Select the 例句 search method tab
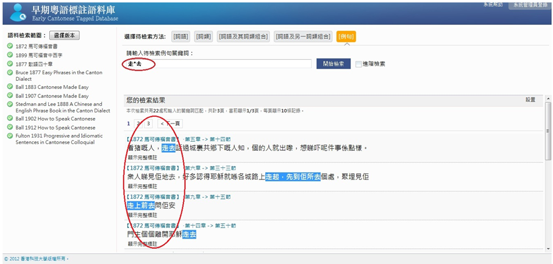This screenshot has width=553, height=264. click(x=346, y=36)
